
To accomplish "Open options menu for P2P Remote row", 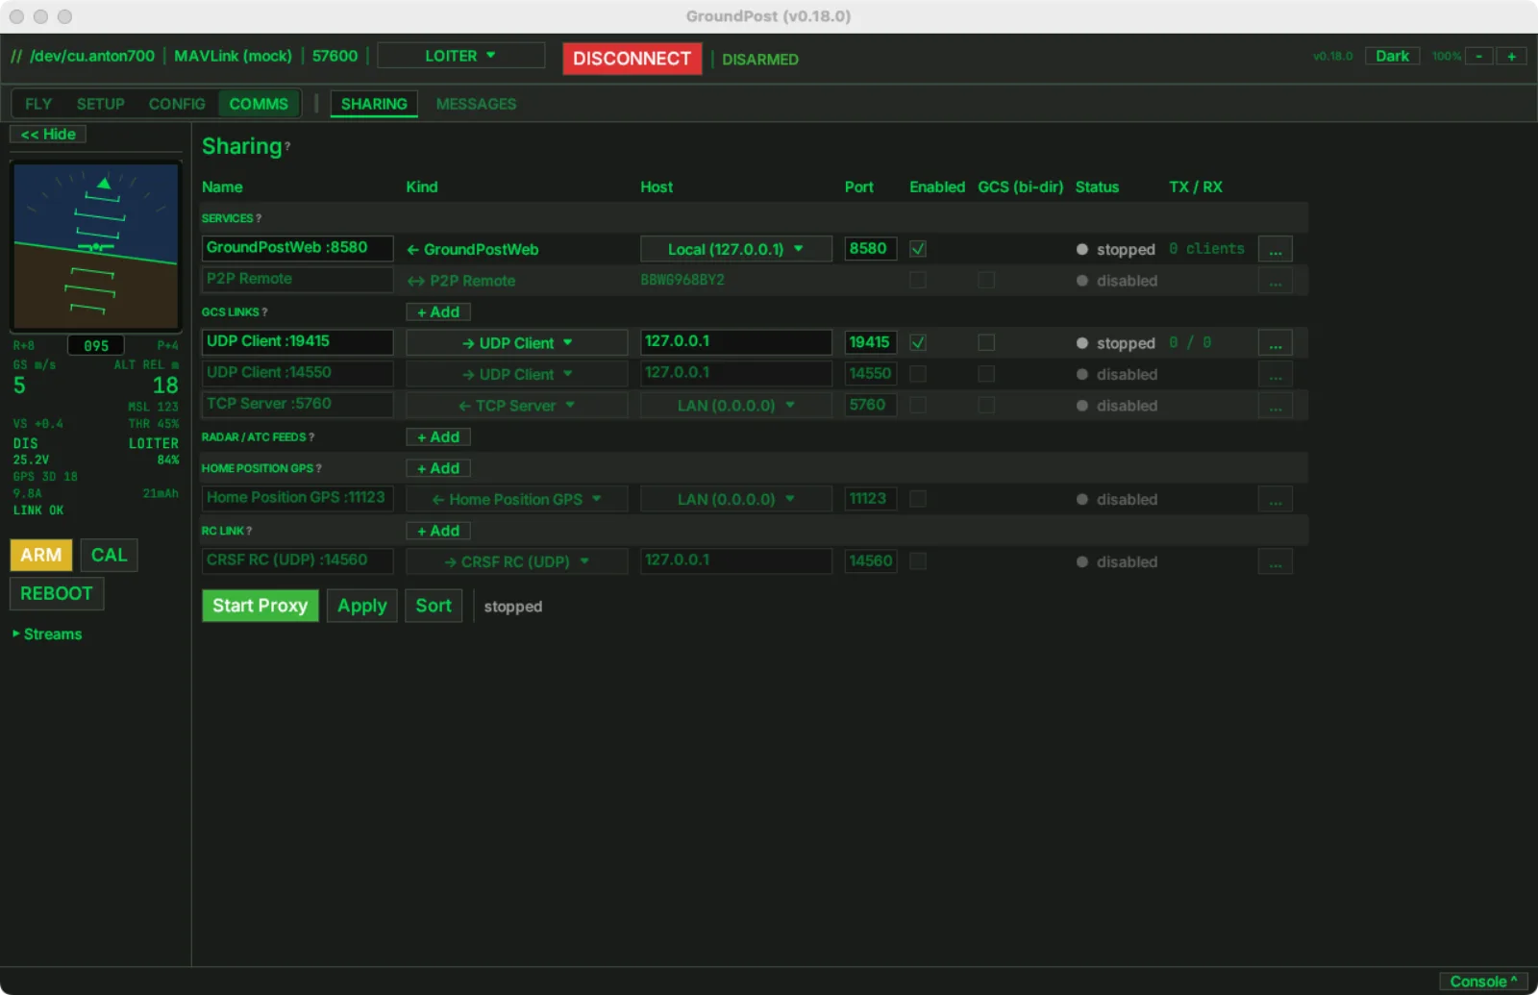I will pos(1275,281).
